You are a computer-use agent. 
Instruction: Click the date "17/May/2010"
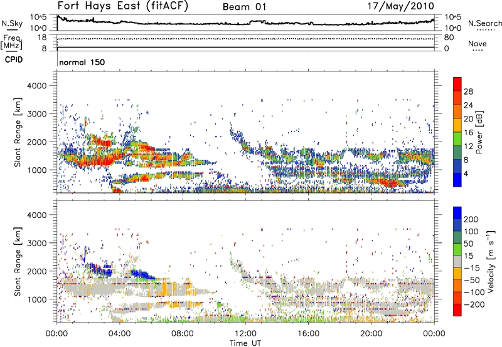click(x=400, y=6)
